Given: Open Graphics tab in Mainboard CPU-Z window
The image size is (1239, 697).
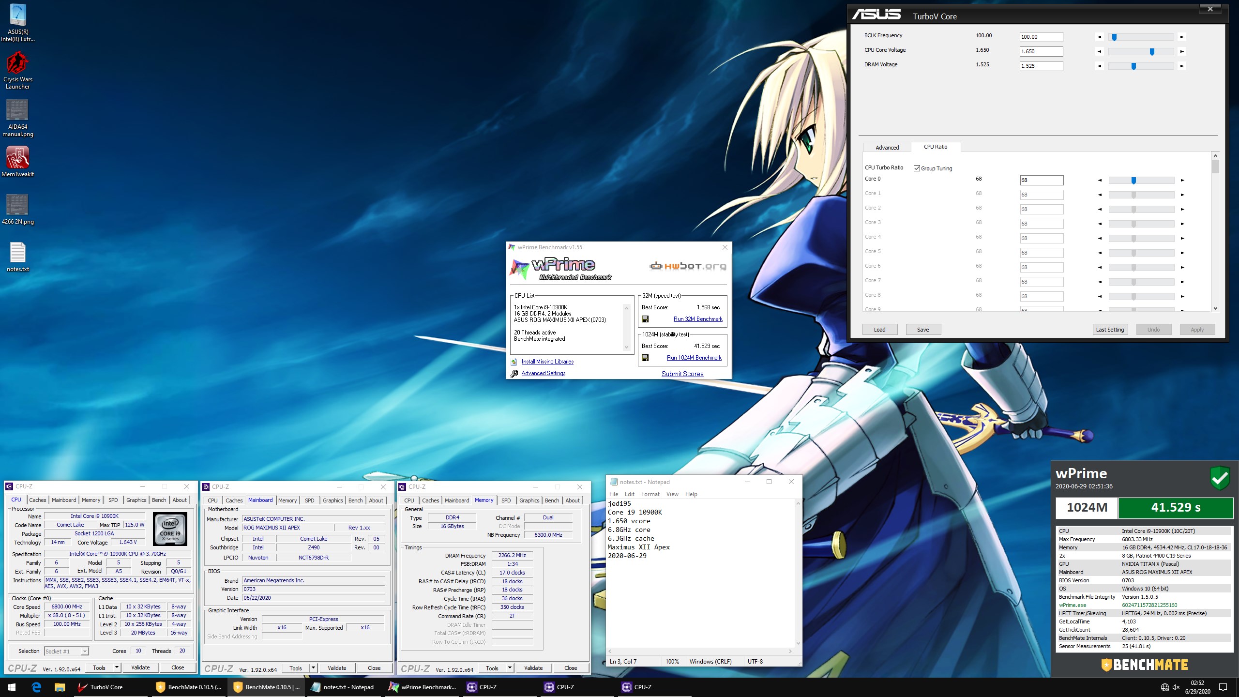Looking at the screenshot, I should [332, 500].
